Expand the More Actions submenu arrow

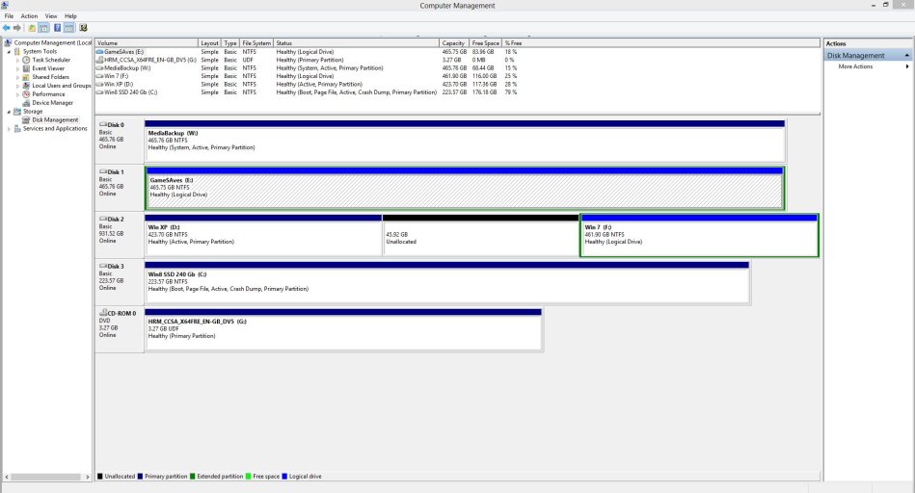click(907, 66)
